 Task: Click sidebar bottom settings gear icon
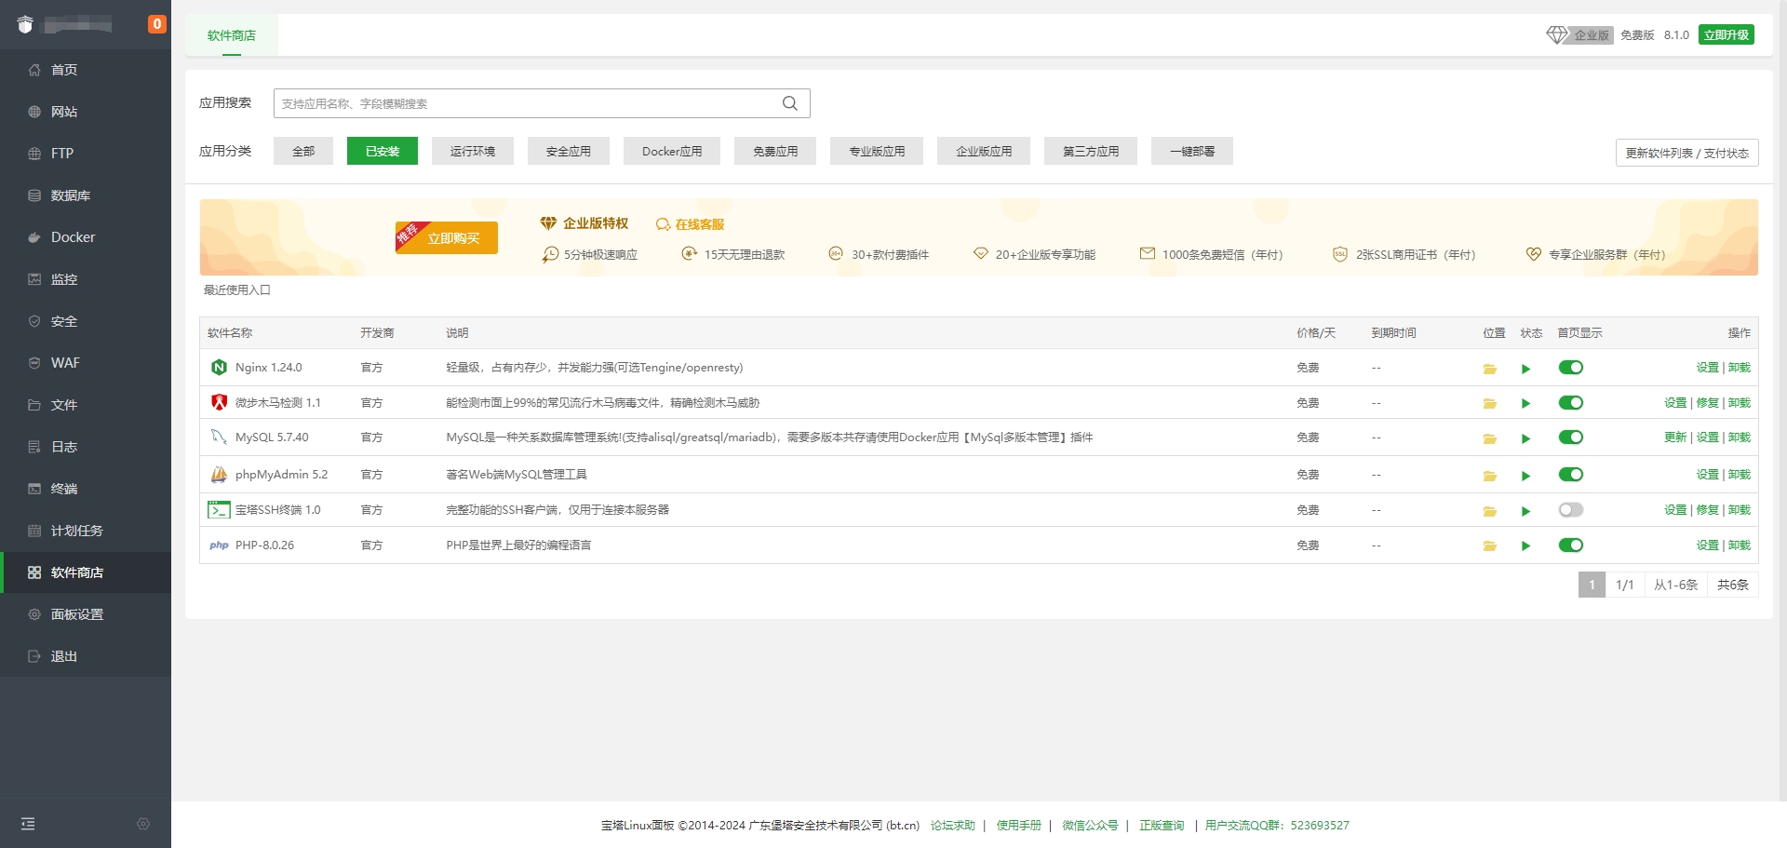tap(143, 824)
